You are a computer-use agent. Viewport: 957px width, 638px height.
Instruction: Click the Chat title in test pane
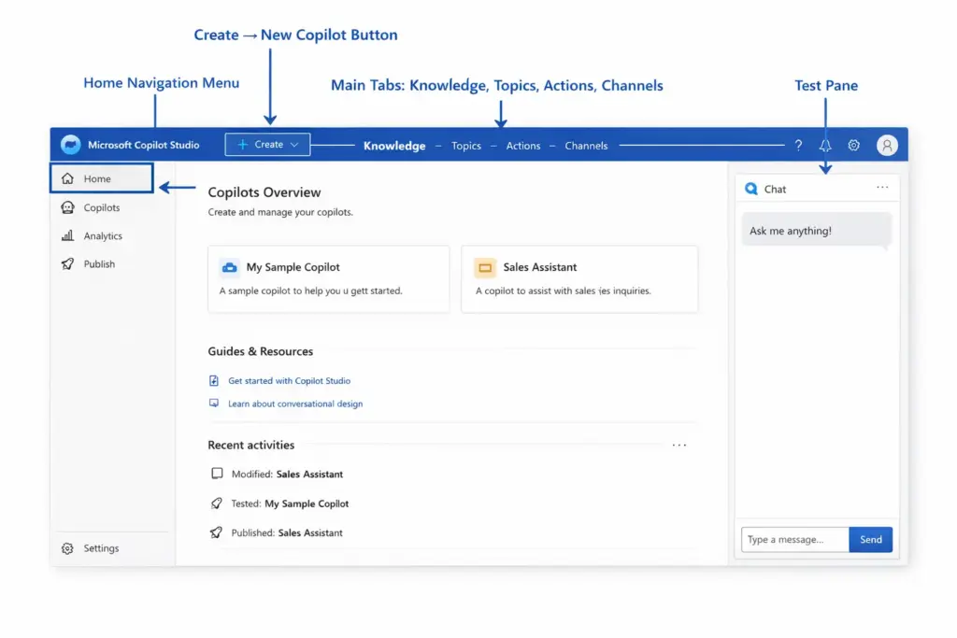(775, 189)
